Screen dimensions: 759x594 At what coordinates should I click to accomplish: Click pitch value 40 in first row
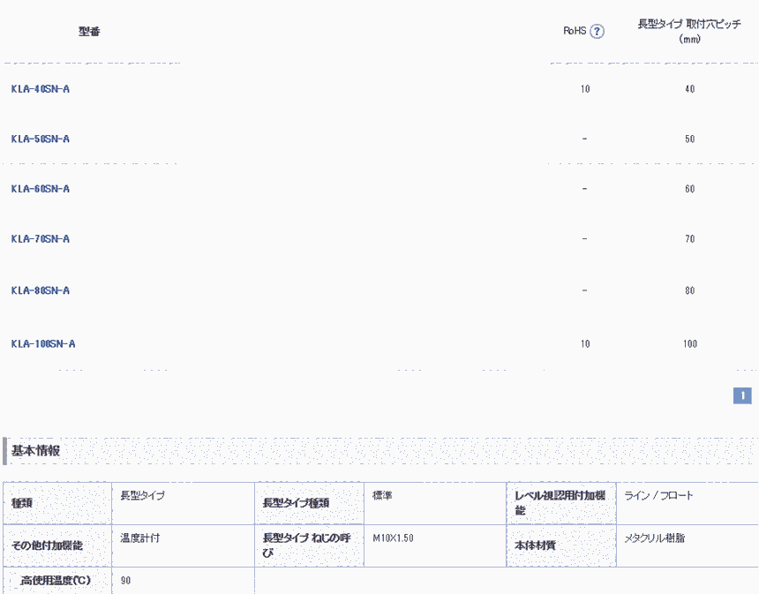click(x=689, y=89)
